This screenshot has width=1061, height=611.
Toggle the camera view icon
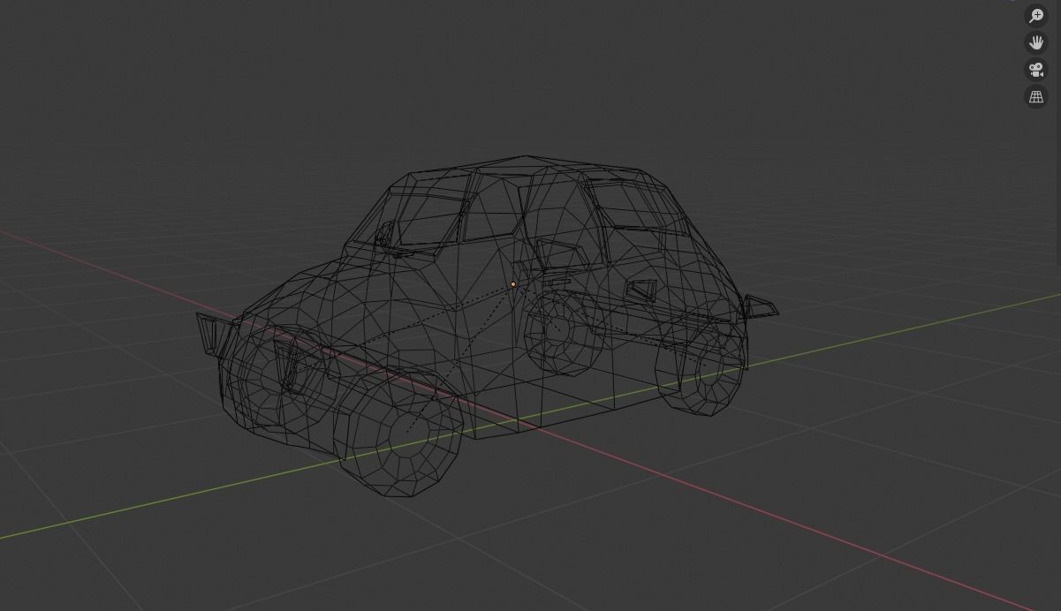[x=1036, y=70]
